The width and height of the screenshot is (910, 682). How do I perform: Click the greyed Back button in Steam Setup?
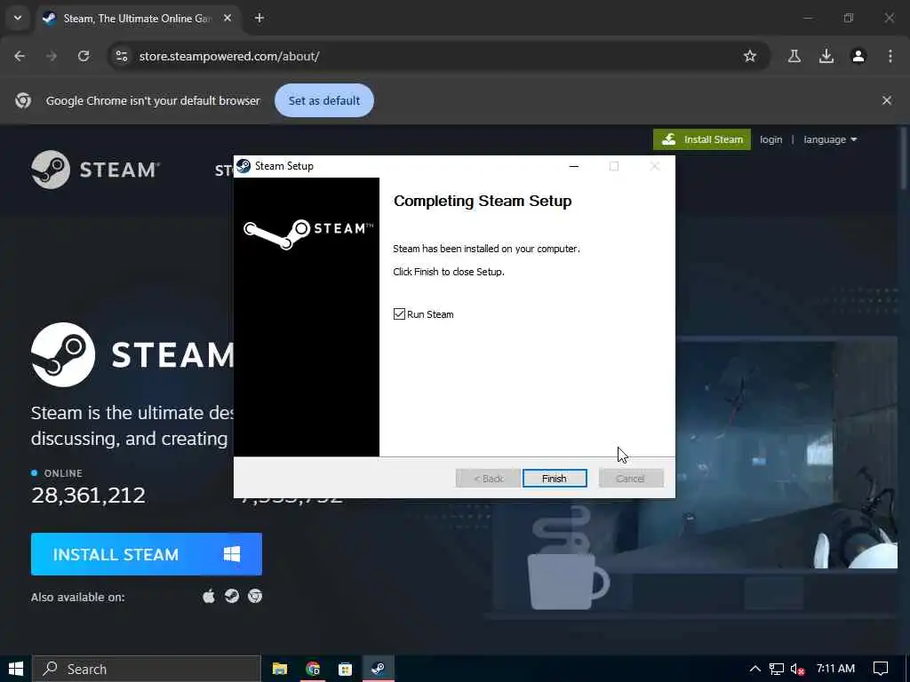[488, 479]
